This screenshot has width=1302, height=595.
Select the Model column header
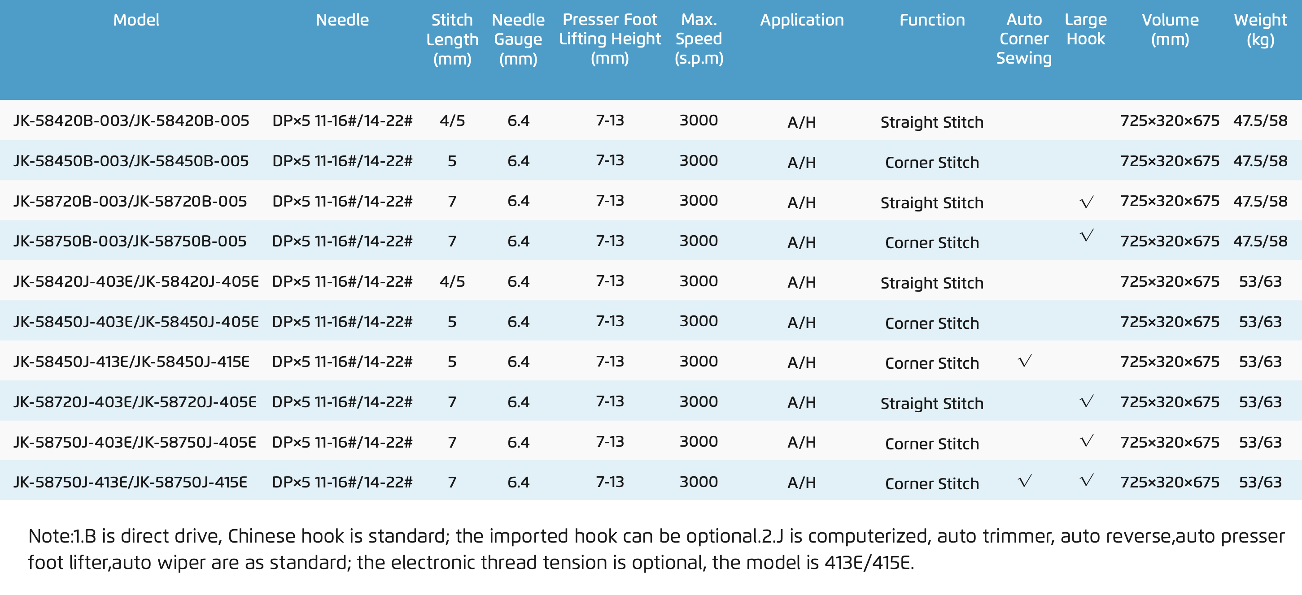pos(136,20)
